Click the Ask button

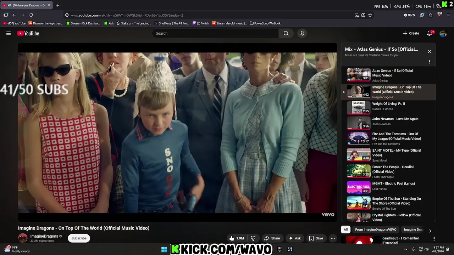[x=294, y=238]
